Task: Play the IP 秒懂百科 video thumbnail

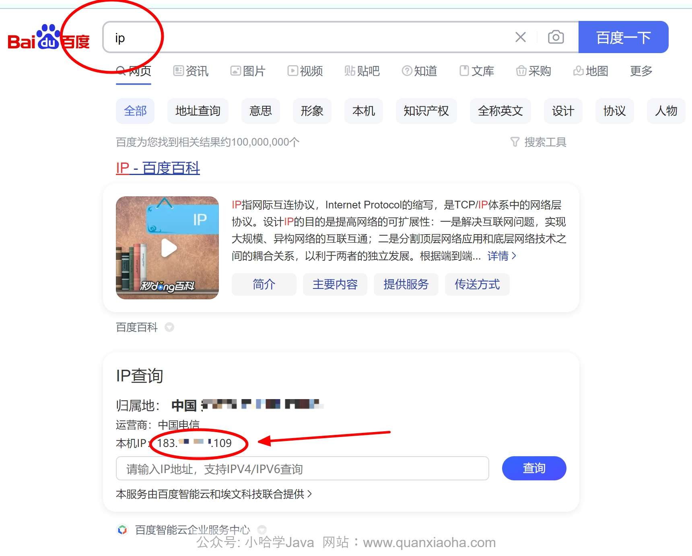Action: pyautogui.click(x=167, y=248)
